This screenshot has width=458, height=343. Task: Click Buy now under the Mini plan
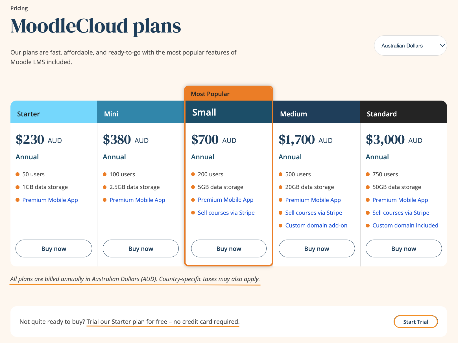tap(141, 249)
